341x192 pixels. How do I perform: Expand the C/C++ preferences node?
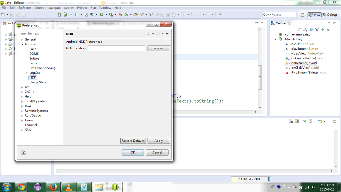click(x=22, y=92)
